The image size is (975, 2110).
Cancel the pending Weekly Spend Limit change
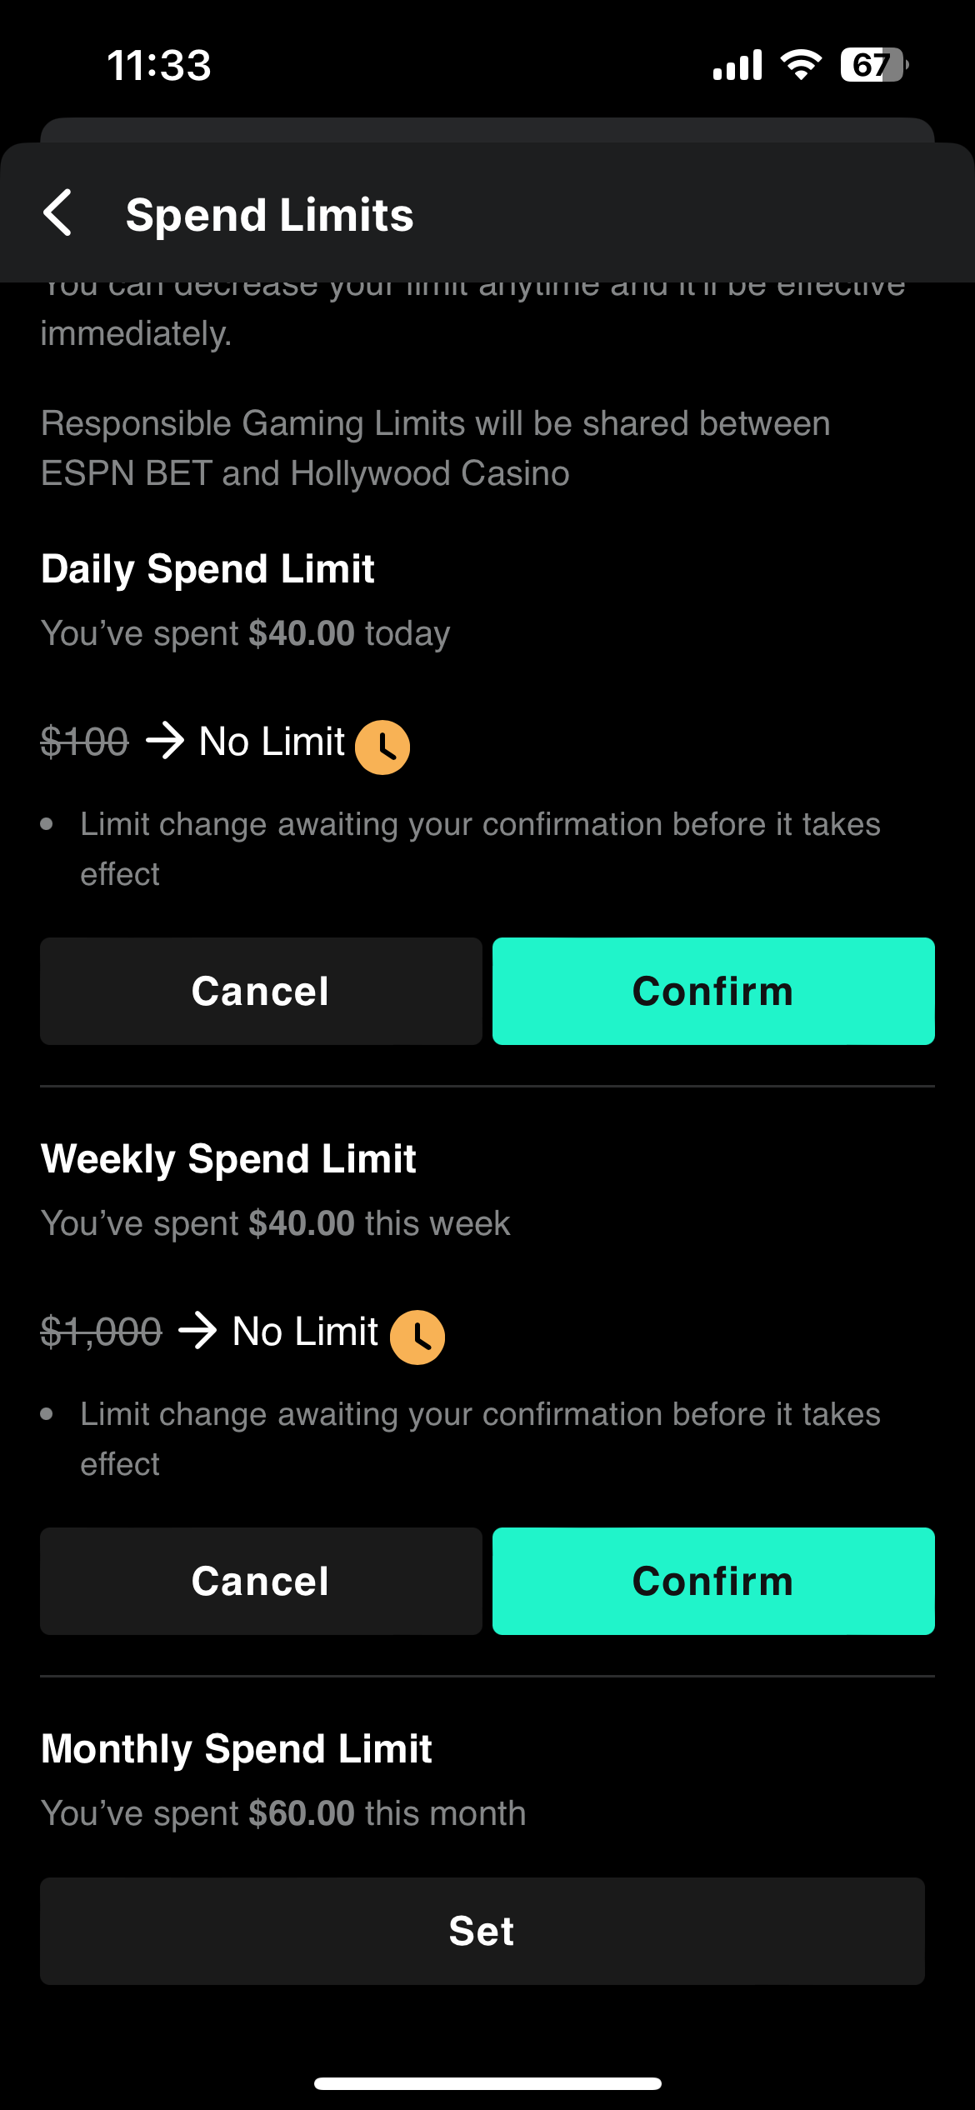tap(261, 1581)
